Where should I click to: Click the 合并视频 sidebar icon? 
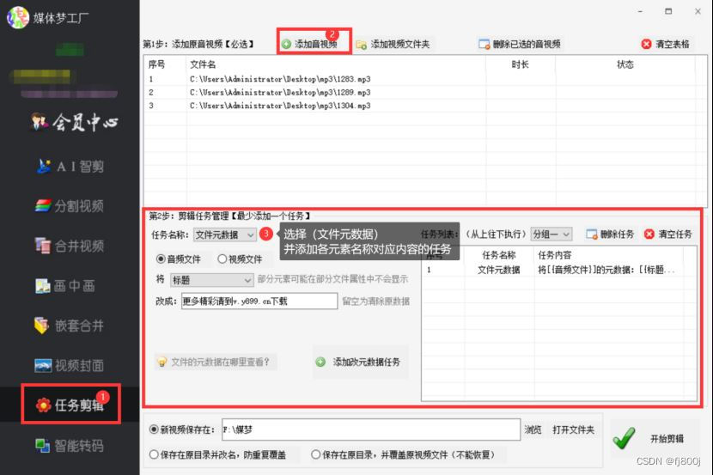pyautogui.click(x=43, y=246)
